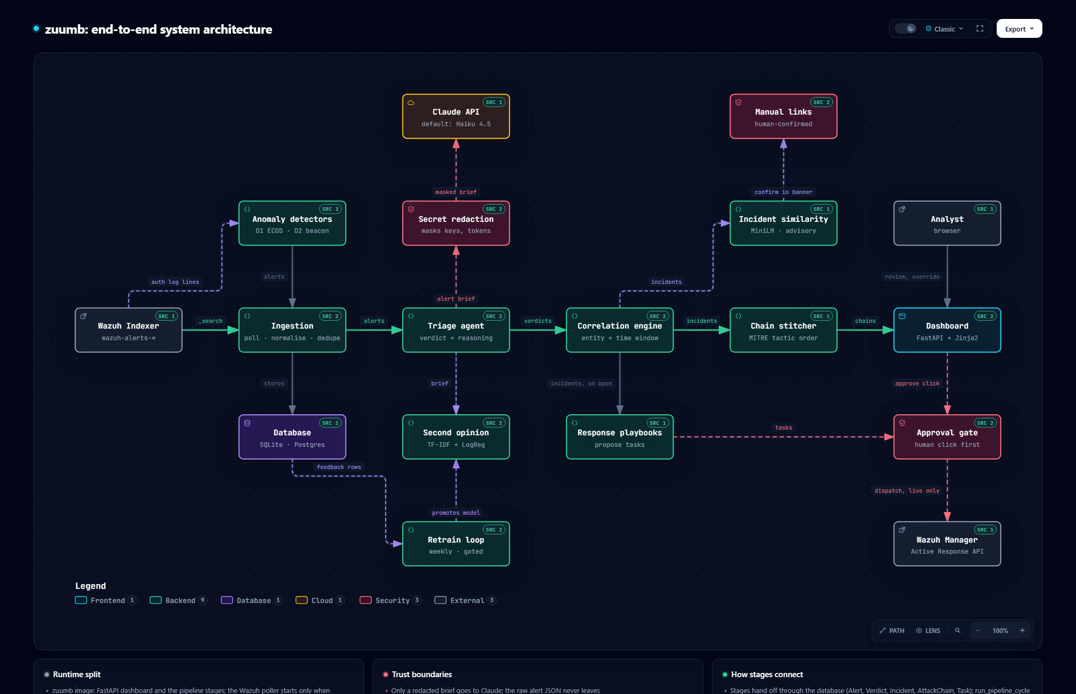The image size is (1076, 694).
Task: Click the code icon on Anomaly detectors node
Action: tap(247, 209)
